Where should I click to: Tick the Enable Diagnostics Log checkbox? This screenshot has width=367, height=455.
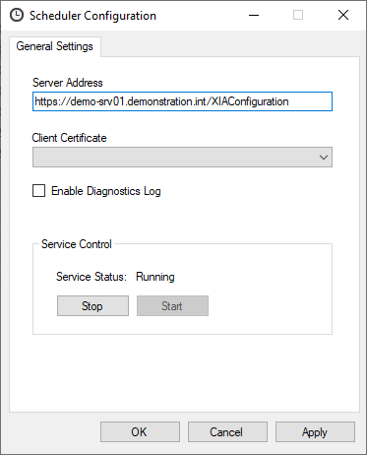38,191
